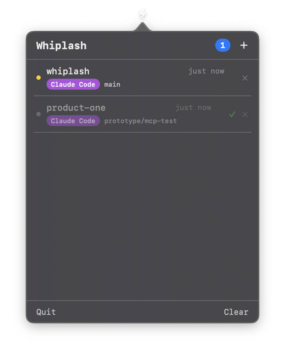Click the main branch label
This screenshot has height=352, width=285.
click(x=112, y=84)
